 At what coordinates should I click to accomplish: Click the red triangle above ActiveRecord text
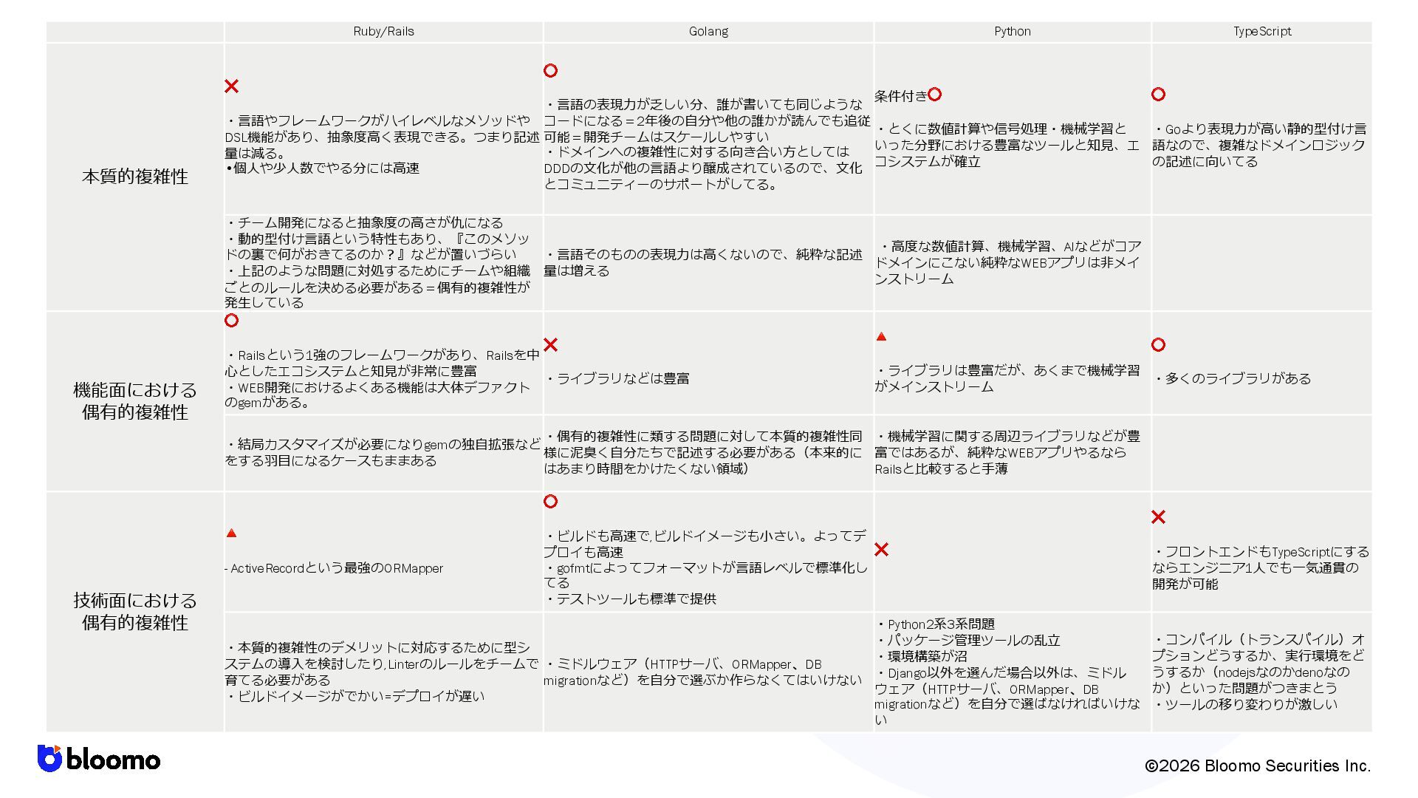[x=231, y=533]
